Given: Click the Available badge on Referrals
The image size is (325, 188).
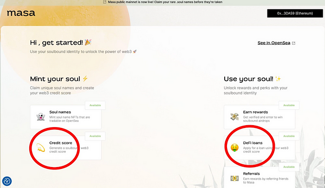Looking at the screenshot, I should tap(289, 167).
